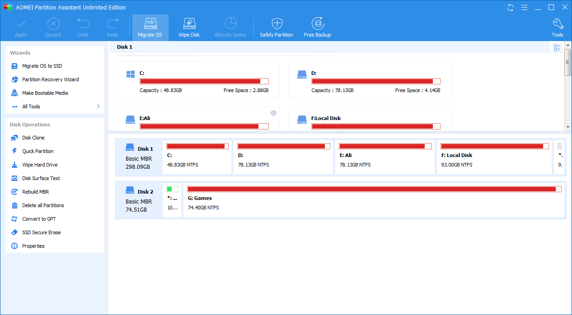Click the C: card usage bar
The image size is (572, 315).
click(x=204, y=81)
